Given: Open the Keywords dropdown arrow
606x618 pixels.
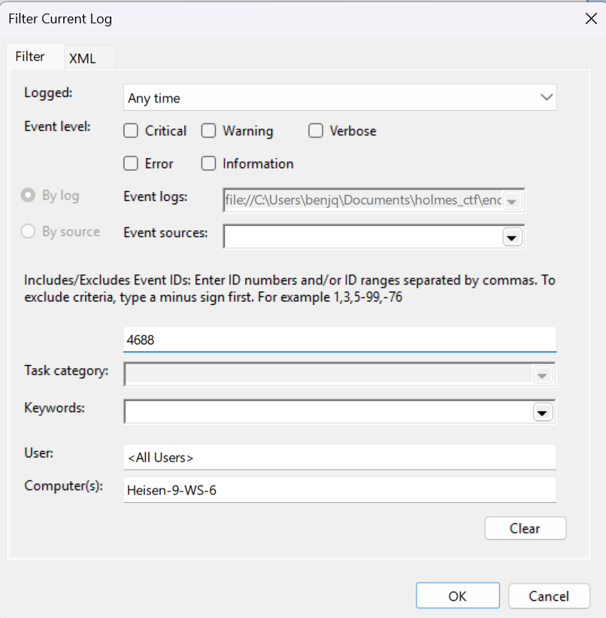Looking at the screenshot, I should click(x=541, y=412).
